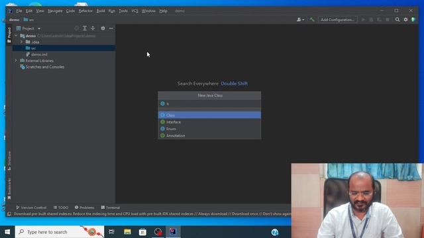This screenshot has height=238, width=424.
Task: Select the src folder in tree
Action: [x=64, y=48]
